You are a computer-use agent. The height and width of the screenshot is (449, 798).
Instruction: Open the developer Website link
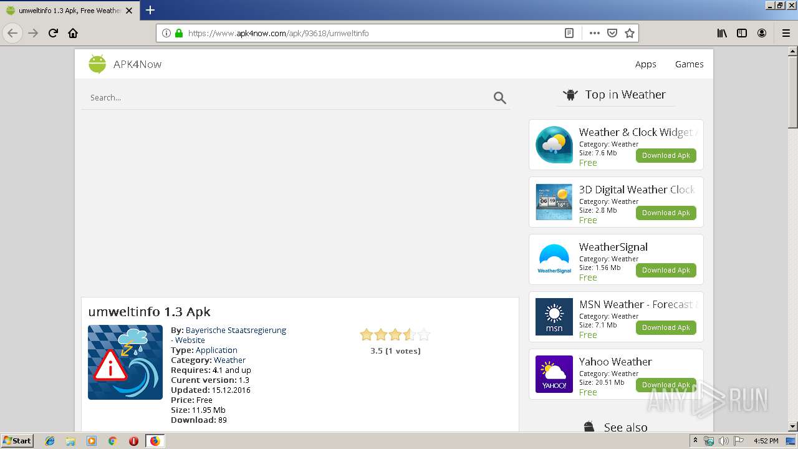(x=190, y=340)
